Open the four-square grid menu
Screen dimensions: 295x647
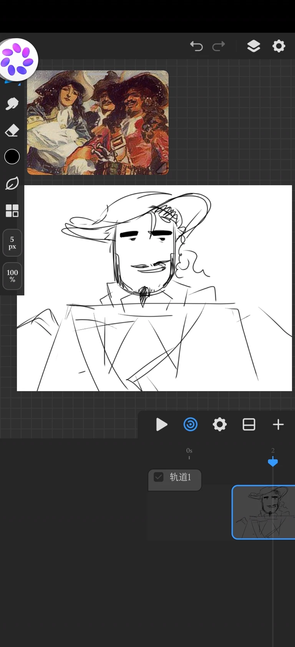[12, 211]
